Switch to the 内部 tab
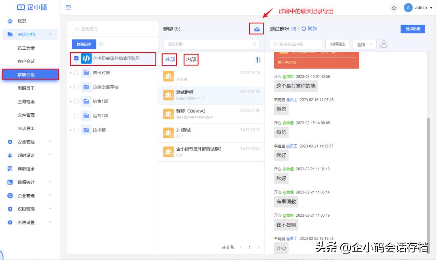 coord(191,59)
